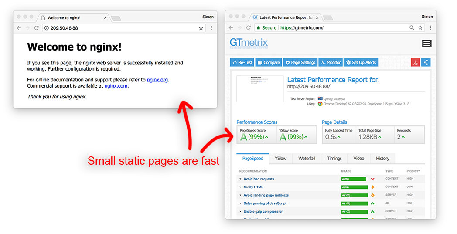Click back arrow in GTmetrix window
This screenshot has width=457, height=234.
tap(231, 28)
